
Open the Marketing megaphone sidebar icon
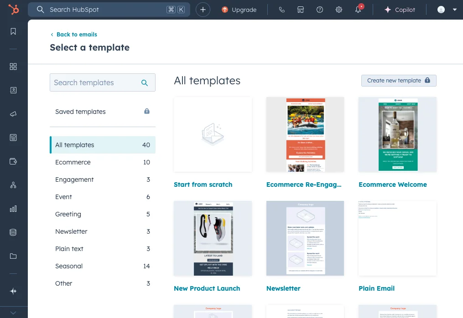[x=13, y=114]
